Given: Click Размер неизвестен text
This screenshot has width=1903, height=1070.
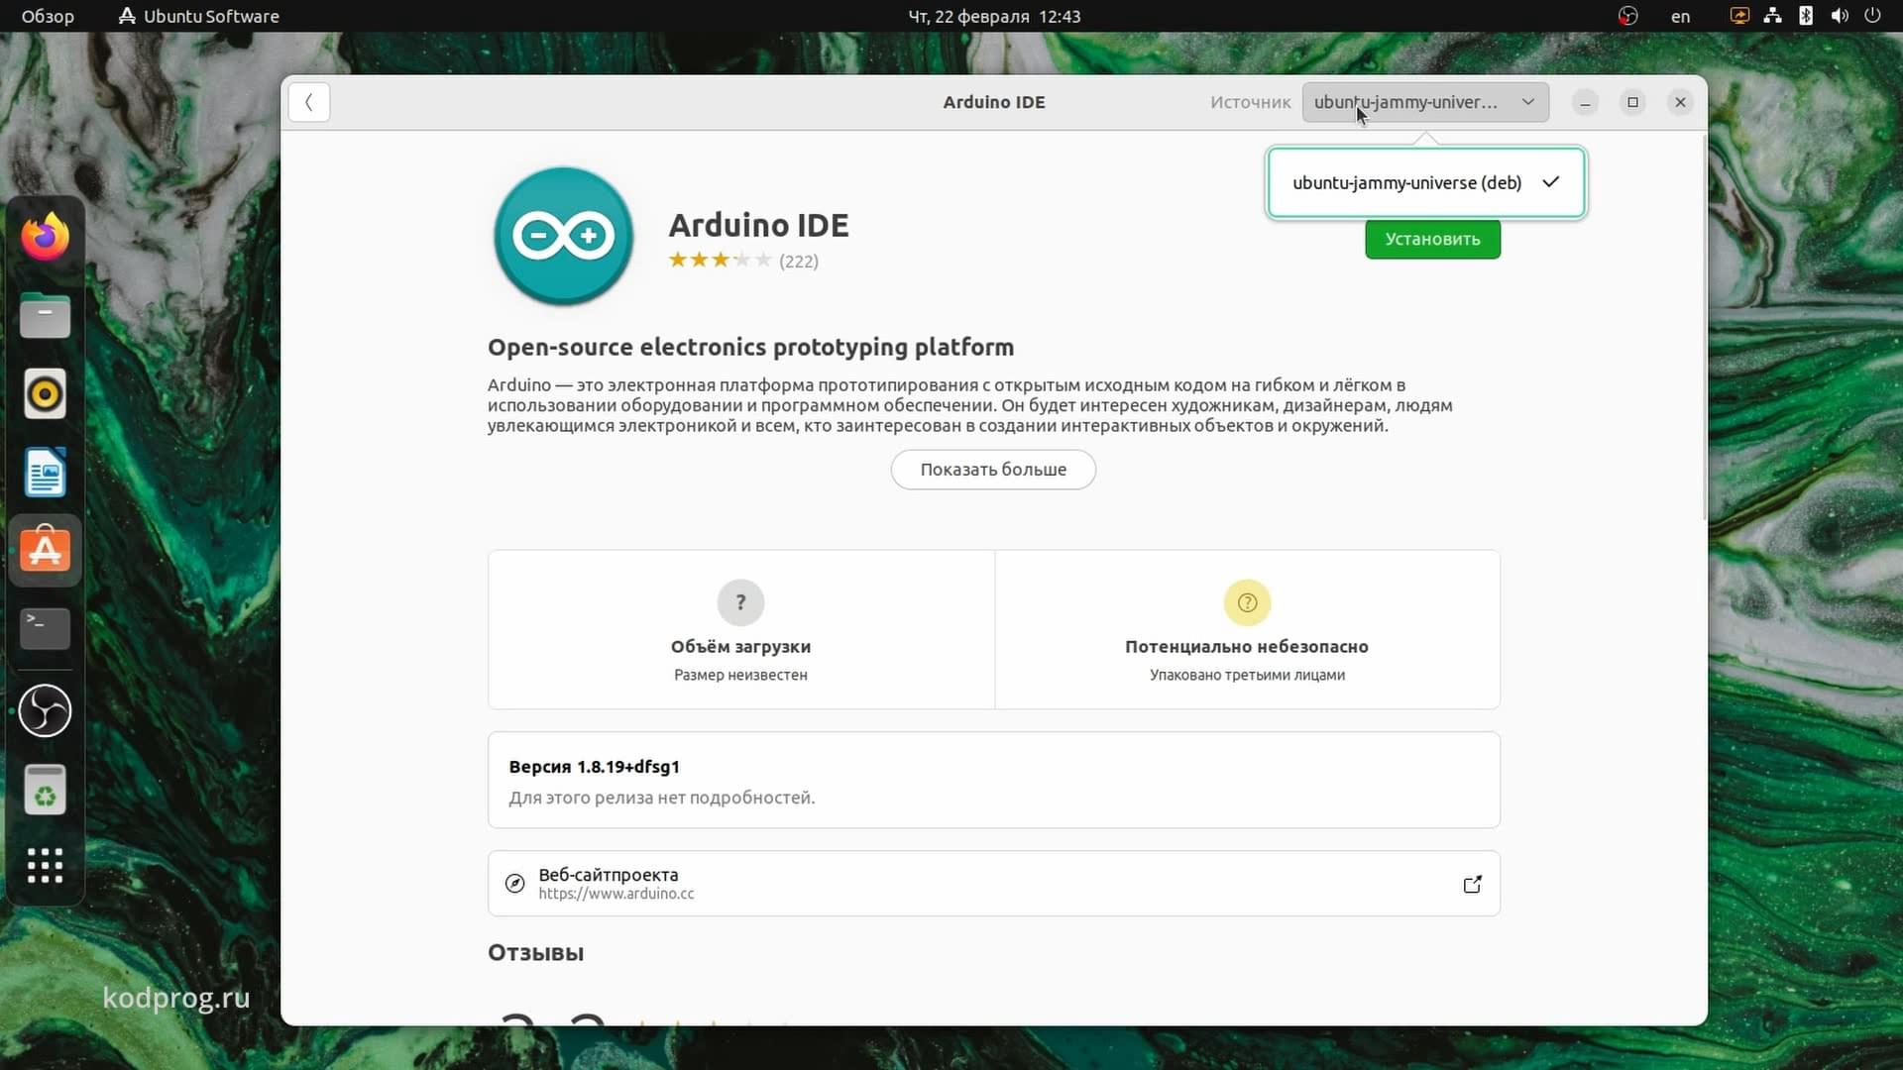Looking at the screenshot, I should click(740, 675).
